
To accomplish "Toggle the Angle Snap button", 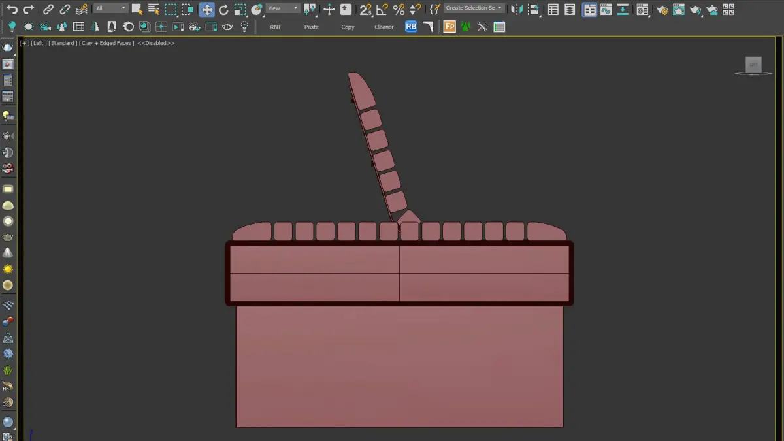I will tap(382, 9).
